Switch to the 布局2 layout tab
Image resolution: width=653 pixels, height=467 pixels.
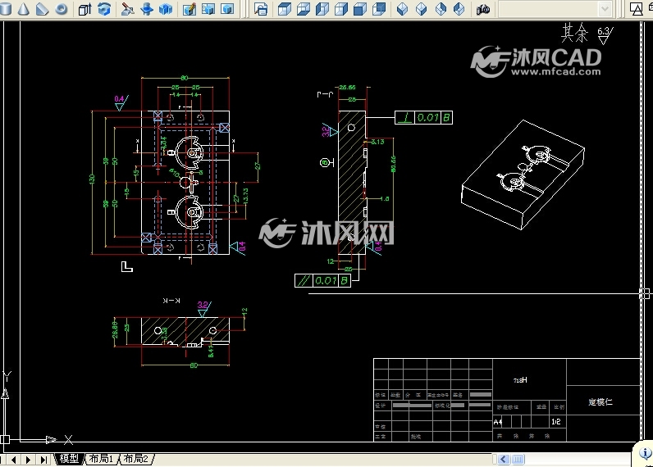(x=136, y=458)
